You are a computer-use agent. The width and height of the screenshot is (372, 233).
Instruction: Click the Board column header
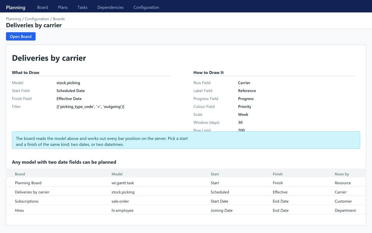[20, 174]
